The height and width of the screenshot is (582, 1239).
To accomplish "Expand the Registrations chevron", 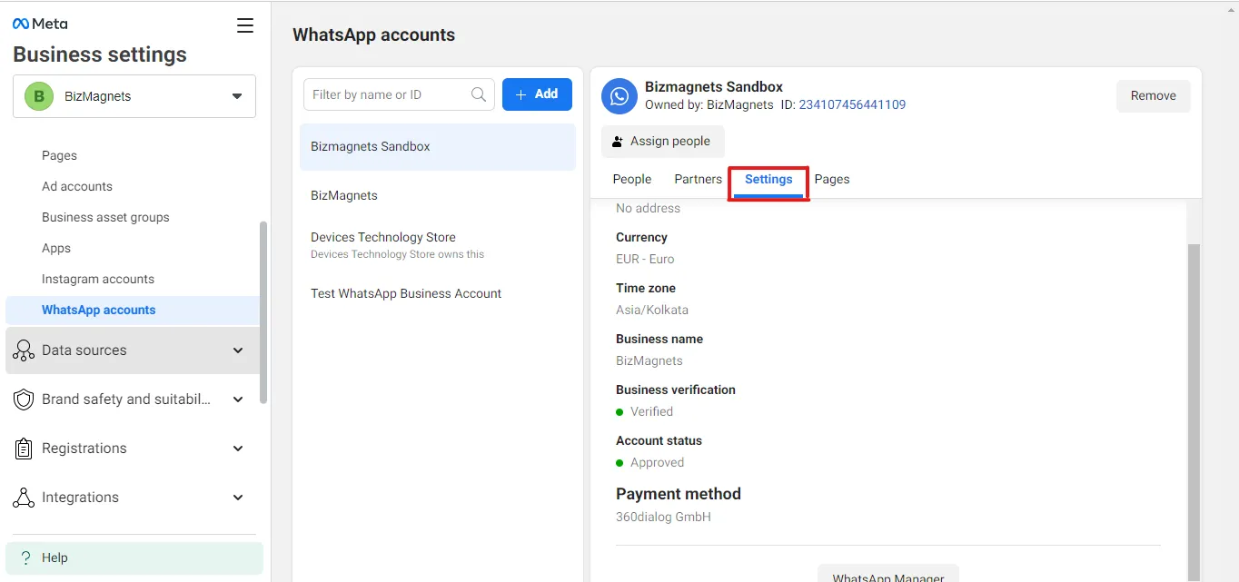I will point(238,449).
